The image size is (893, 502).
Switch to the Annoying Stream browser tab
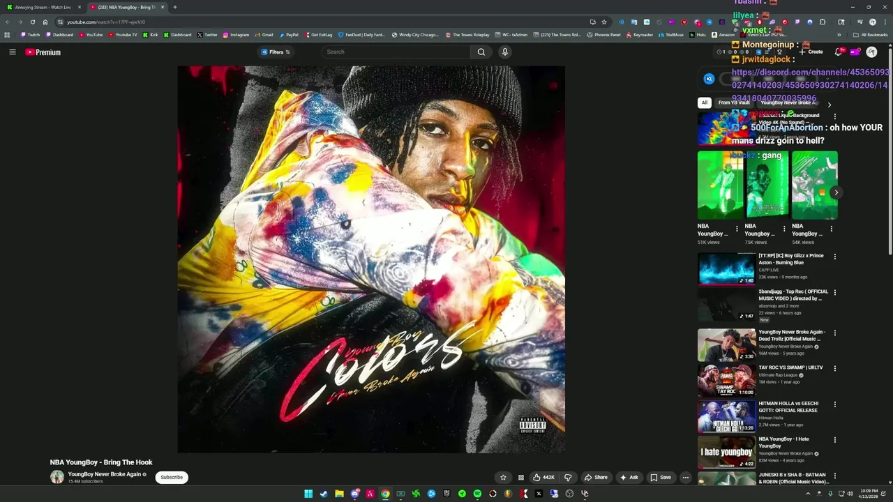pyautogui.click(x=43, y=7)
